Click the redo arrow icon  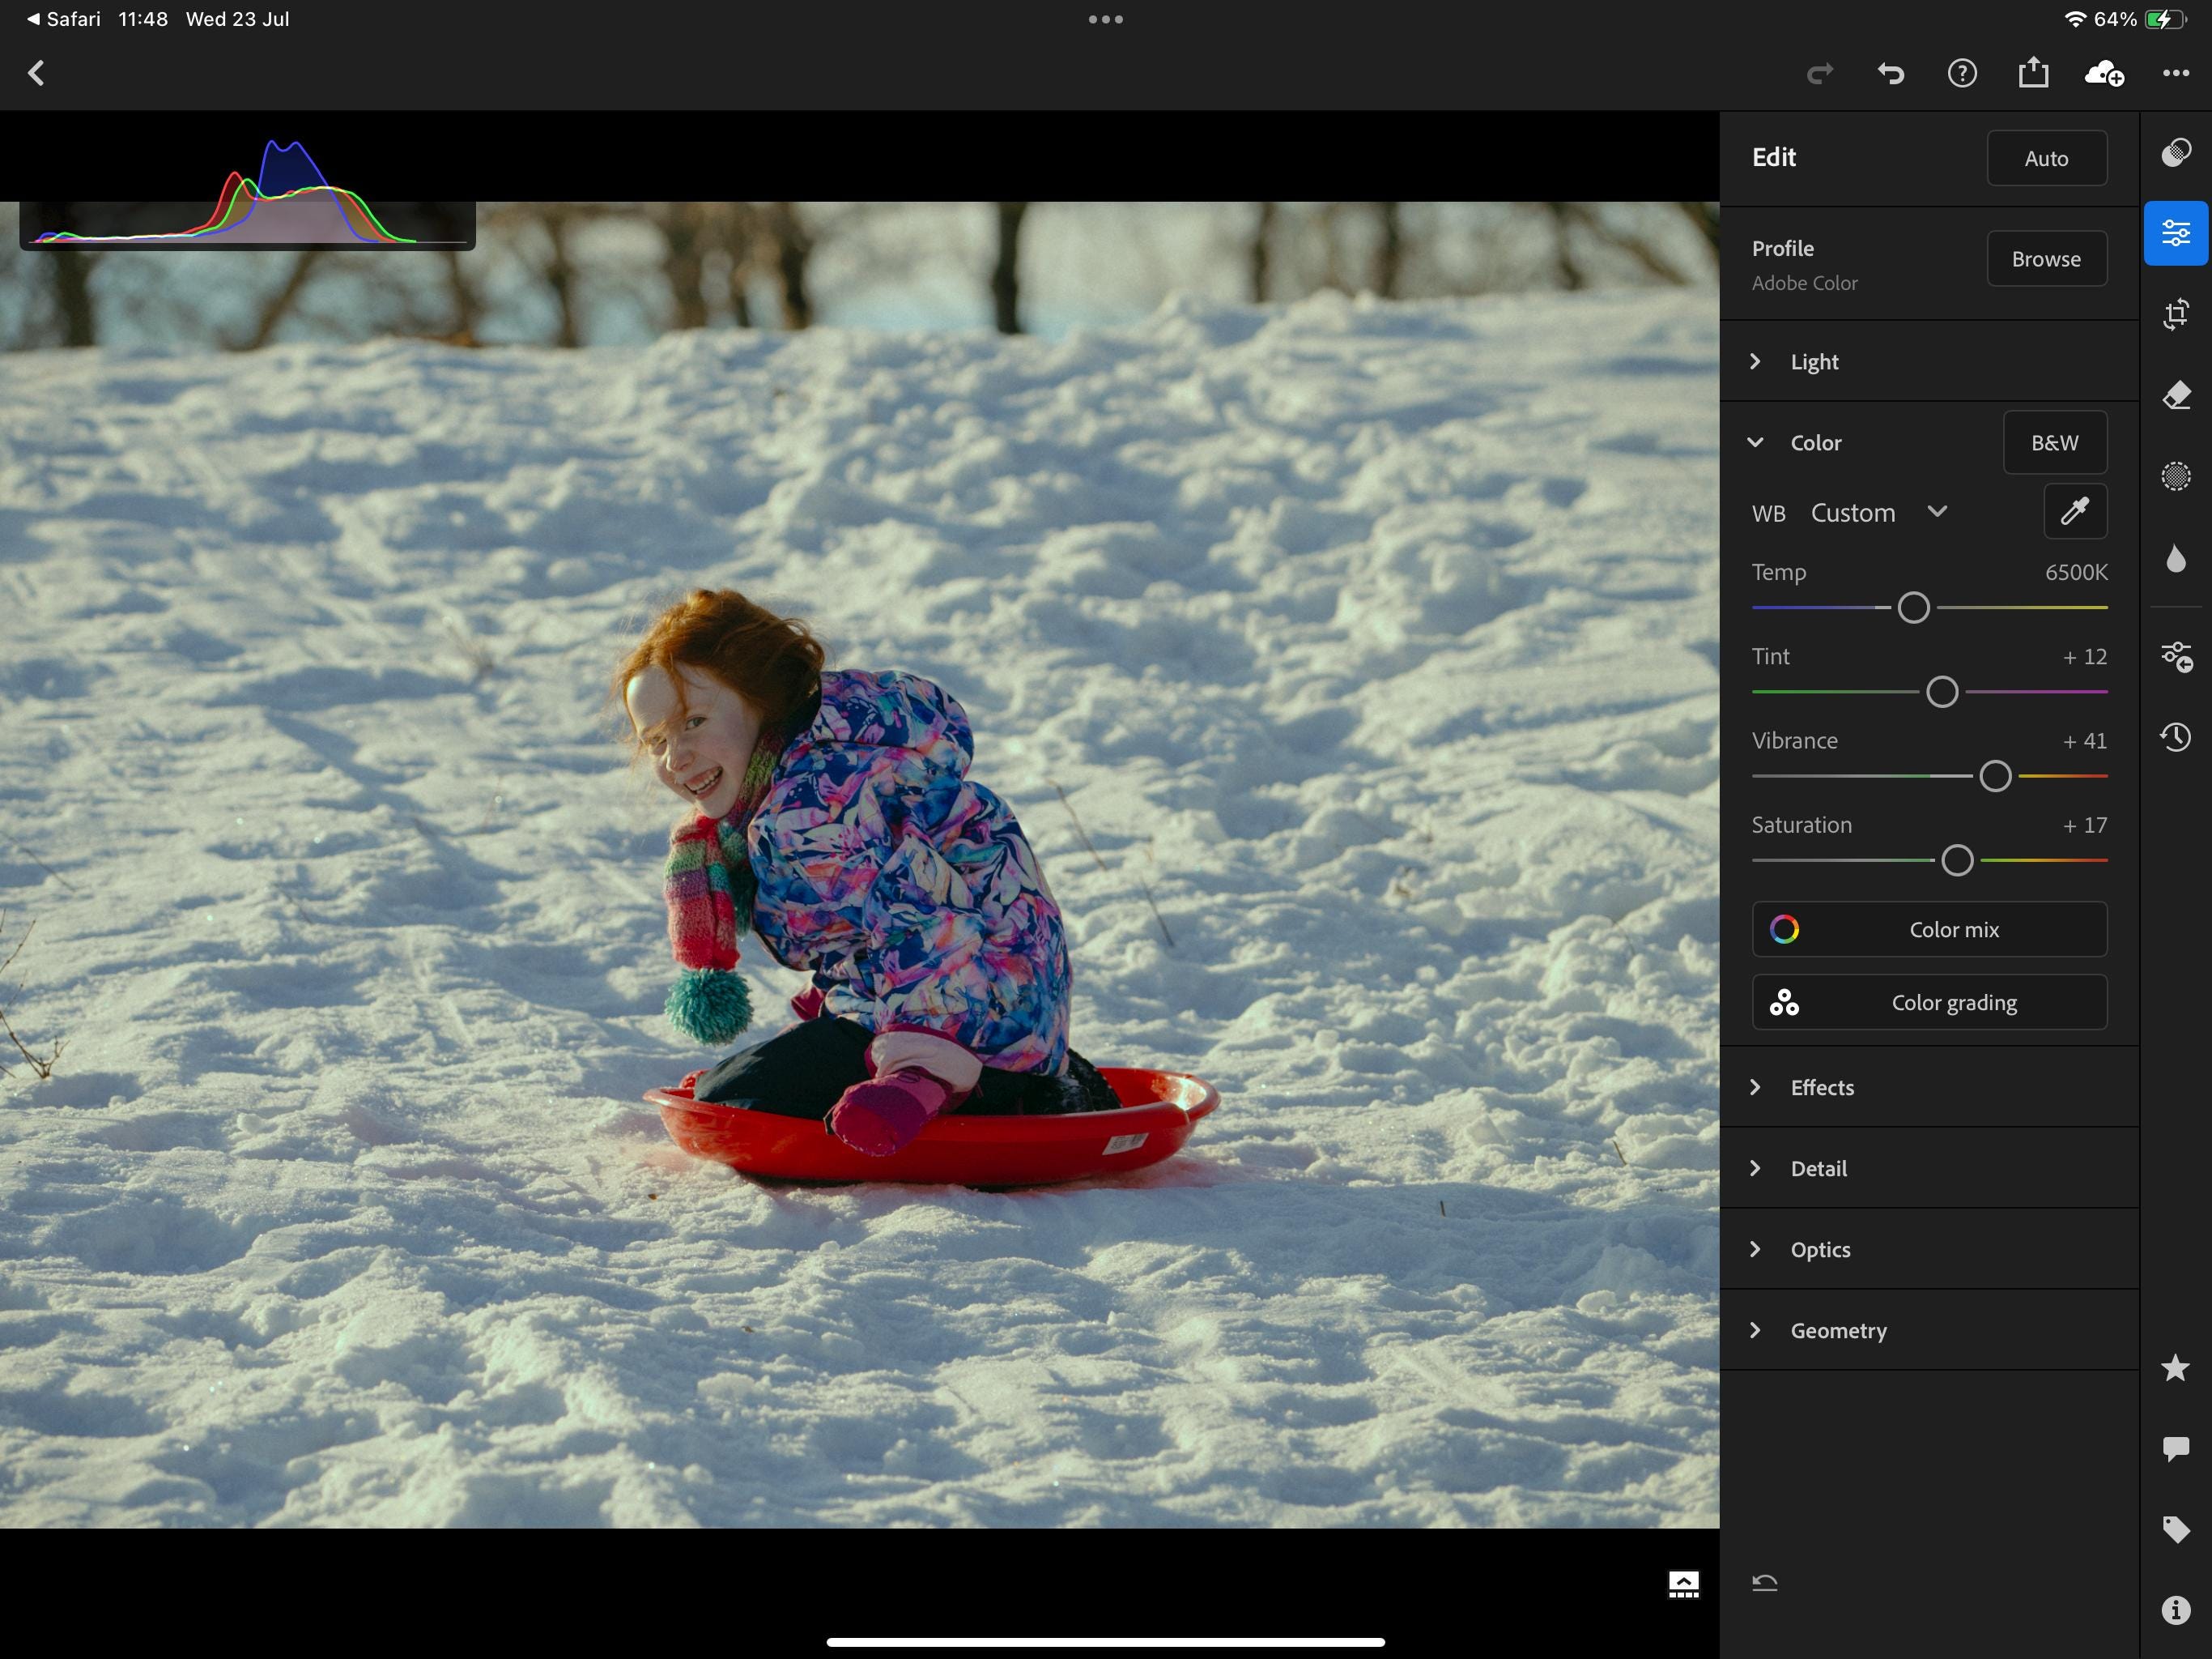point(1820,73)
